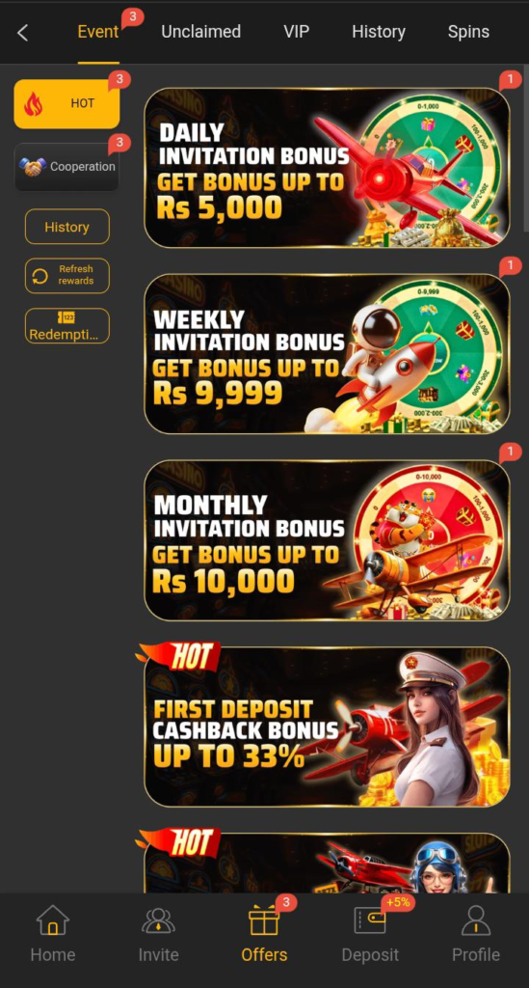
Task: Open the Invite people icon
Action: click(159, 920)
